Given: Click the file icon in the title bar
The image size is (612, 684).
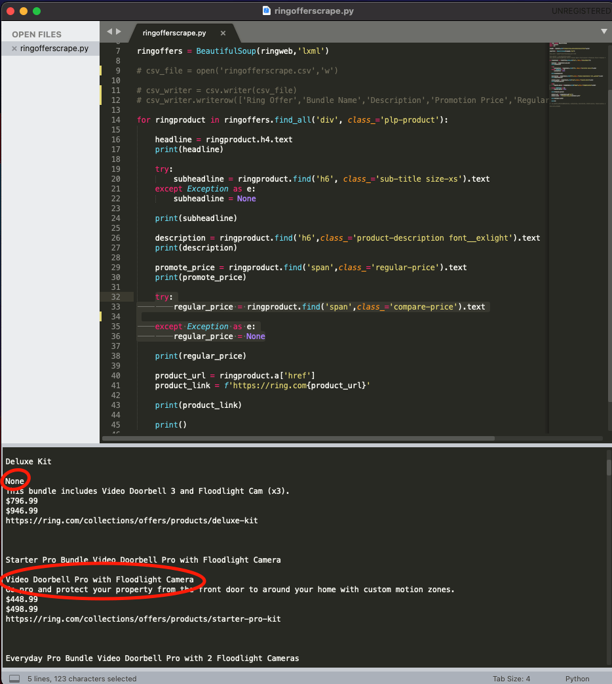Looking at the screenshot, I should [266, 10].
